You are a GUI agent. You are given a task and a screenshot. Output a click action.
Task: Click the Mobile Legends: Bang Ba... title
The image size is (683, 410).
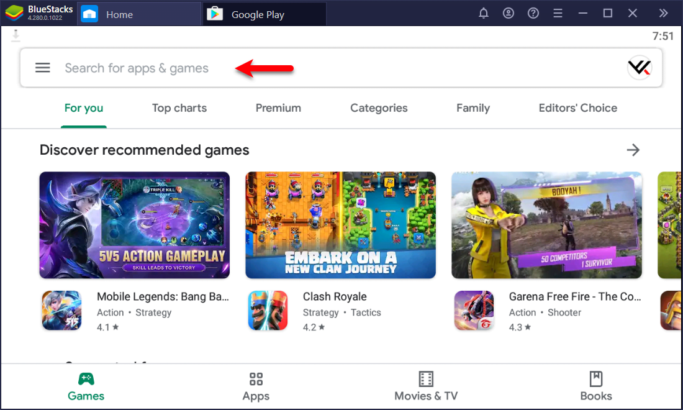pyautogui.click(x=163, y=297)
